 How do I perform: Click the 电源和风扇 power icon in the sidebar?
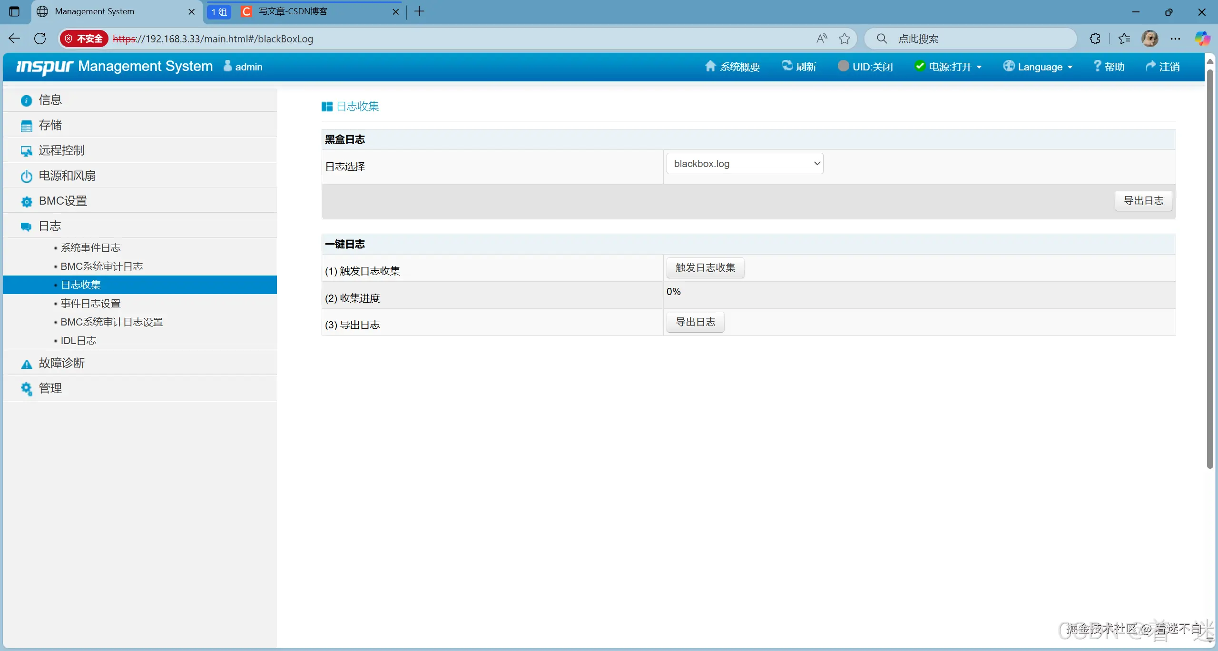(26, 176)
